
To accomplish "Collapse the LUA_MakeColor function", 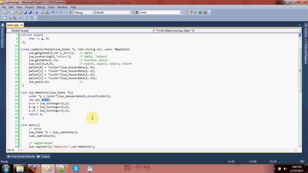I will [21, 93].
